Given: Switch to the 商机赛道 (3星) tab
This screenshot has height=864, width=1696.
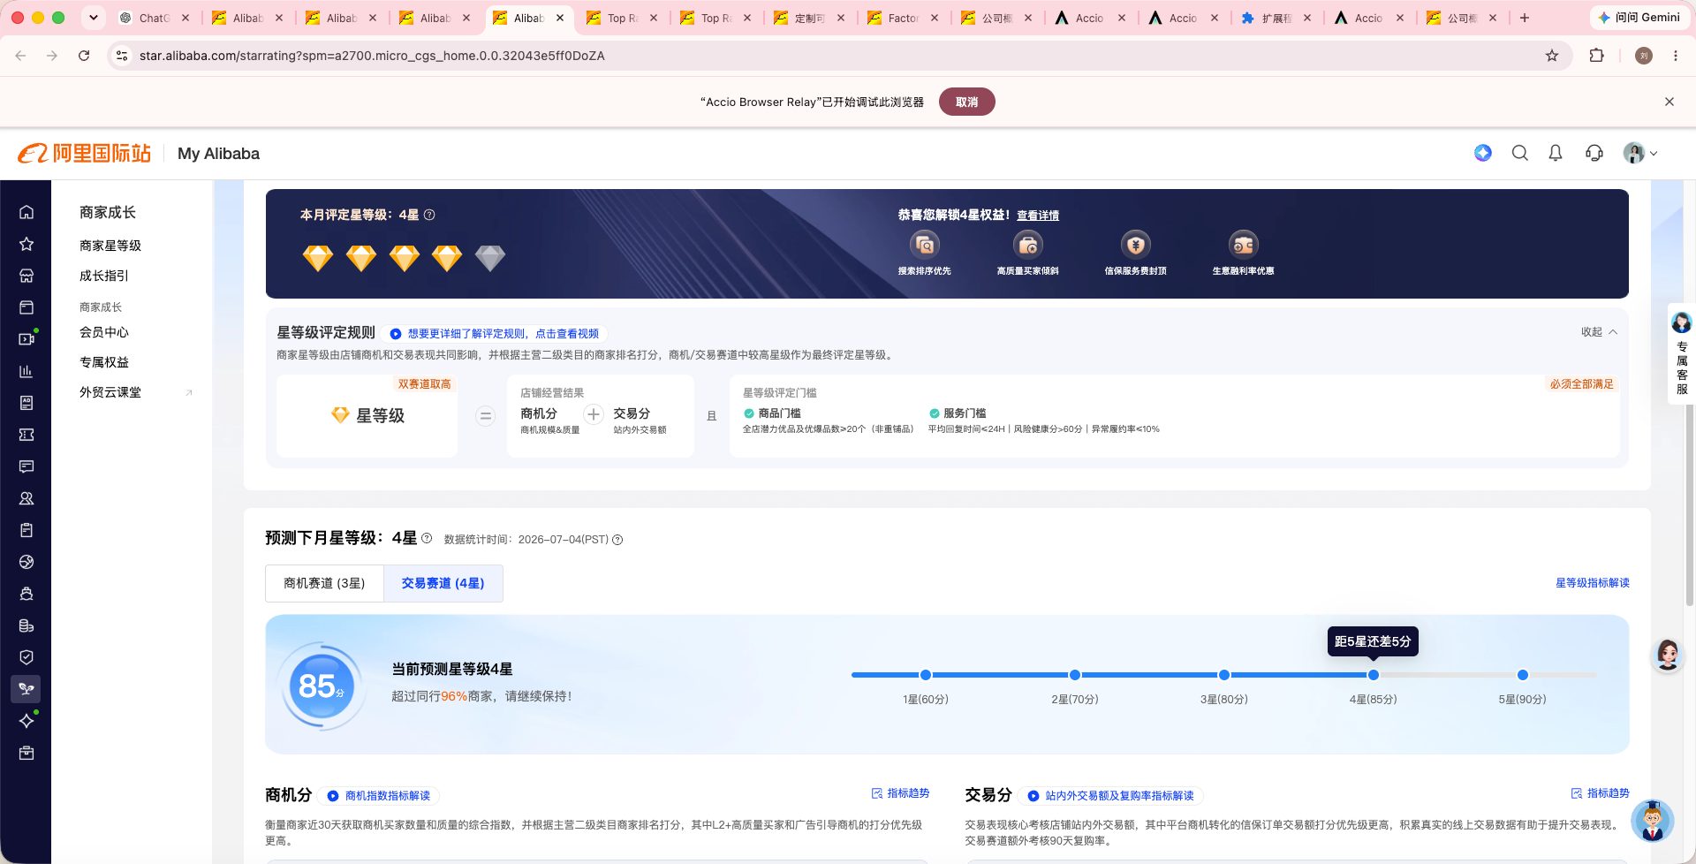Looking at the screenshot, I should coord(324,583).
